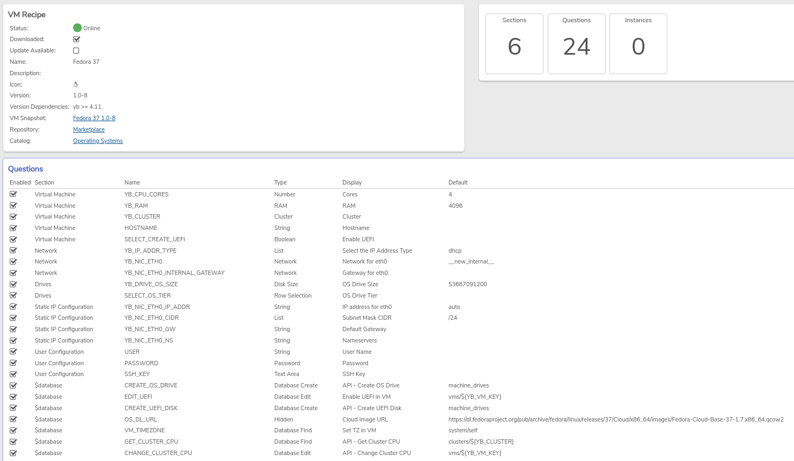The image size is (794, 461).
Task: Click the Nameservers display cell
Action: 360,340
